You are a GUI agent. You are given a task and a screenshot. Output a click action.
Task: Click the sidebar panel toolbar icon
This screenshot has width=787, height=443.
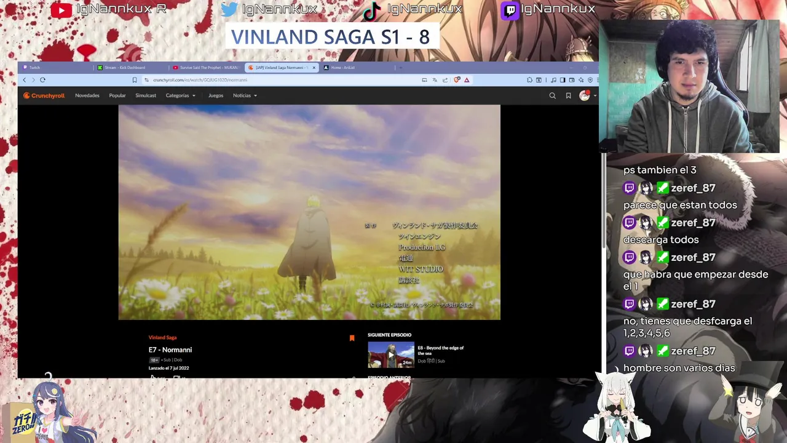click(563, 80)
